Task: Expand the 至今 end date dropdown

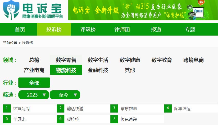Action: pyautogui.click(x=65, y=95)
